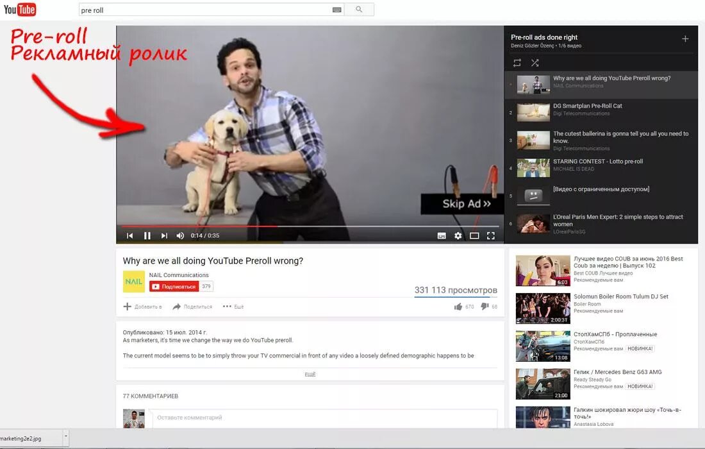Click the 'Boiler Room' channel name

pos(587,304)
